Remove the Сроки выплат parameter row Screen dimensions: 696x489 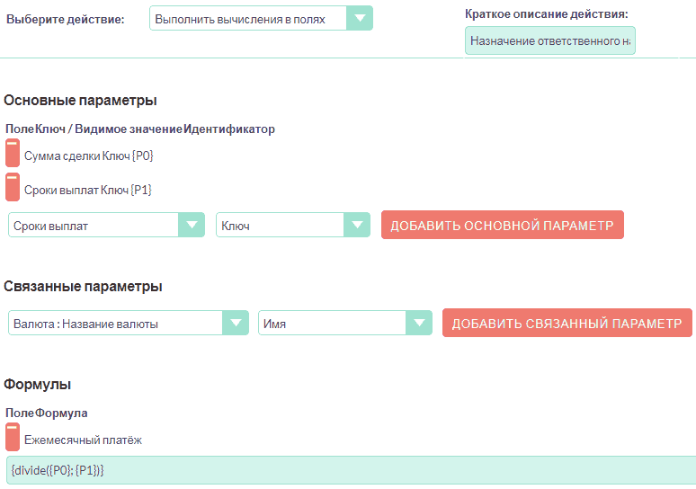tap(13, 187)
